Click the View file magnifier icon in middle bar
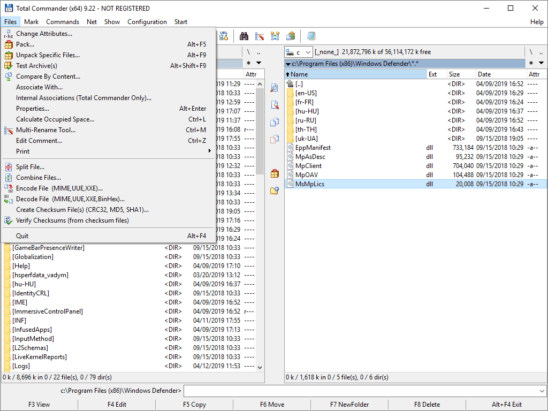 coord(275,88)
